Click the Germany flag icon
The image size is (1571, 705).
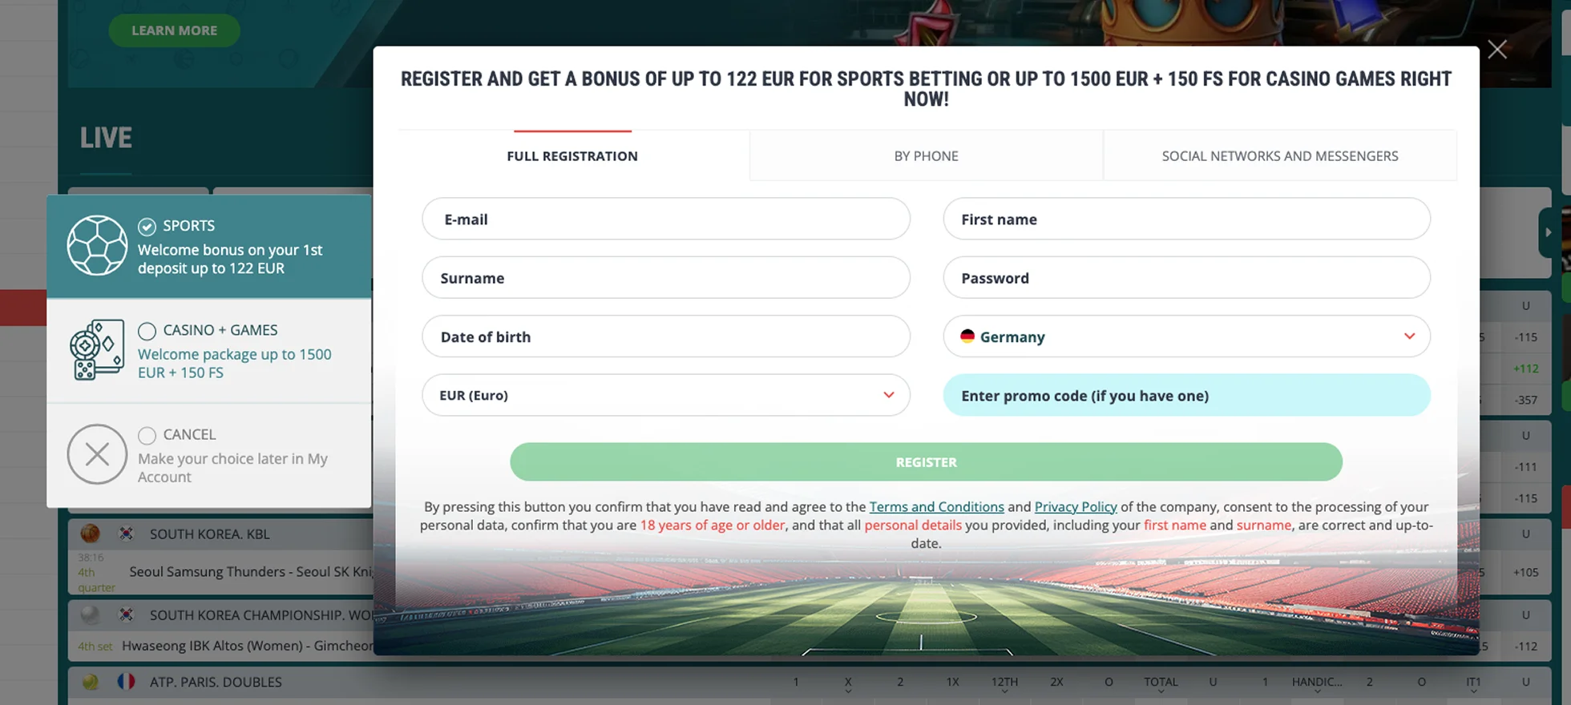click(x=967, y=336)
